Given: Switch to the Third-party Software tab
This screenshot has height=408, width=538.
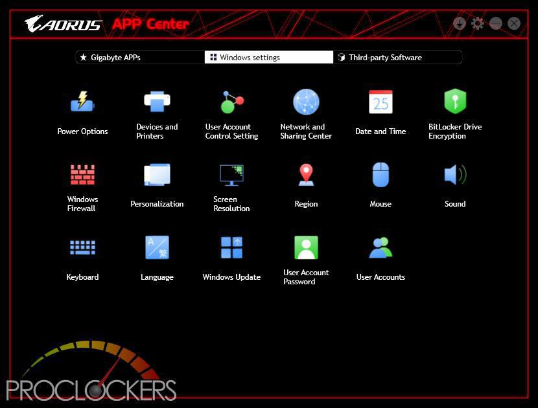Looking at the screenshot, I should [x=398, y=57].
